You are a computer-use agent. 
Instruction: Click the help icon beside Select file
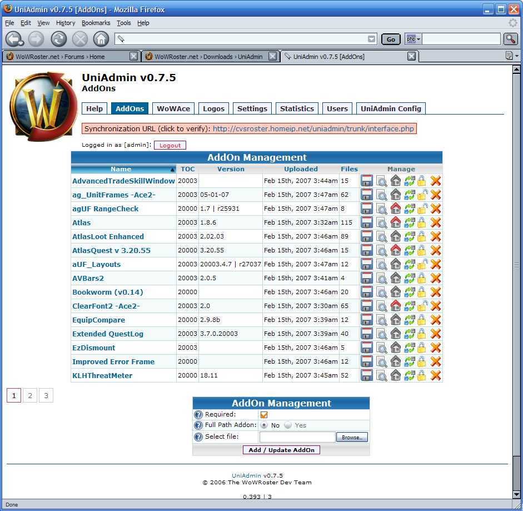point(198,437)
